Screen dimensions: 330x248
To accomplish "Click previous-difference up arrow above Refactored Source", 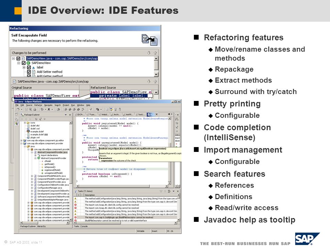I will [x=155, y=81].
